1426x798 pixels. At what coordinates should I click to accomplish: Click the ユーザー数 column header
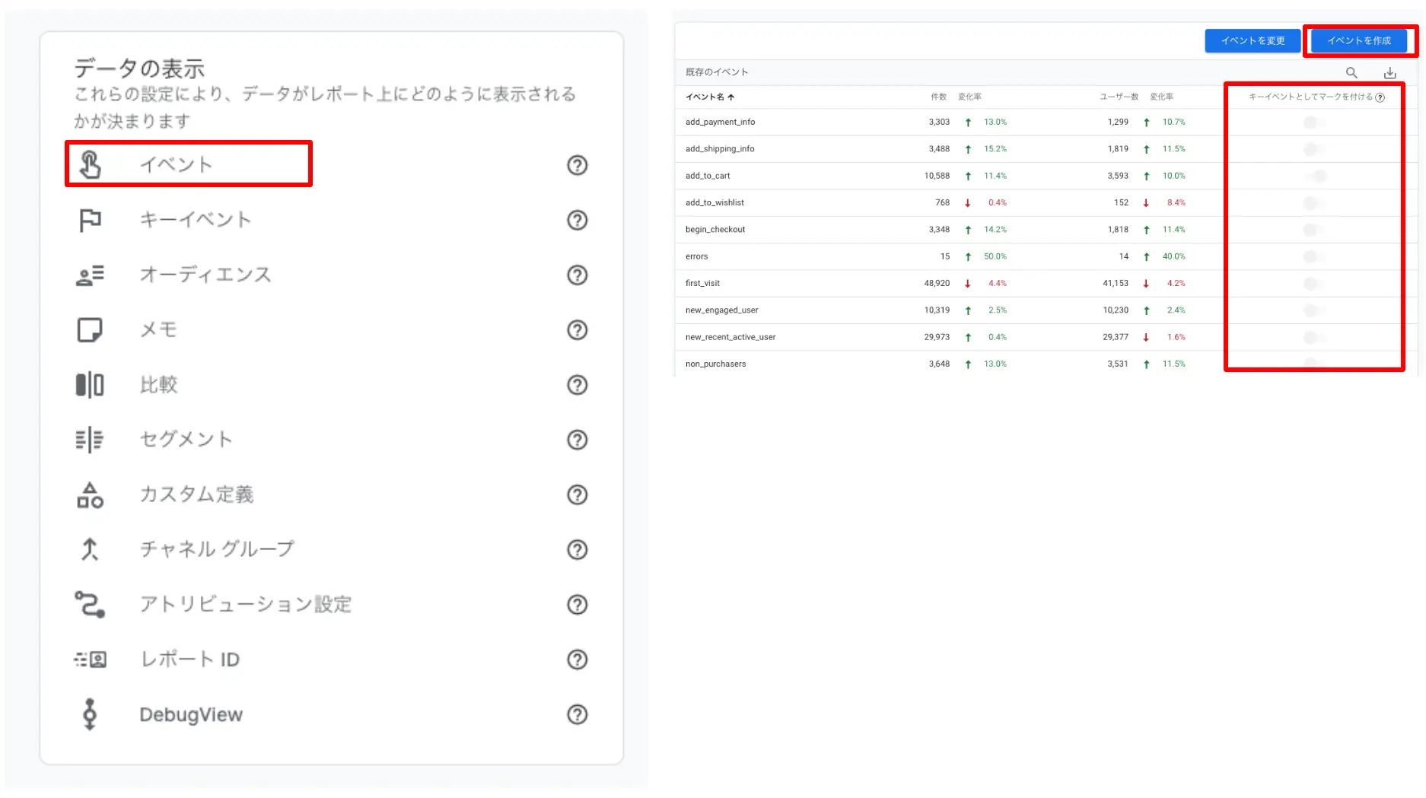[x=1119, y=97]
